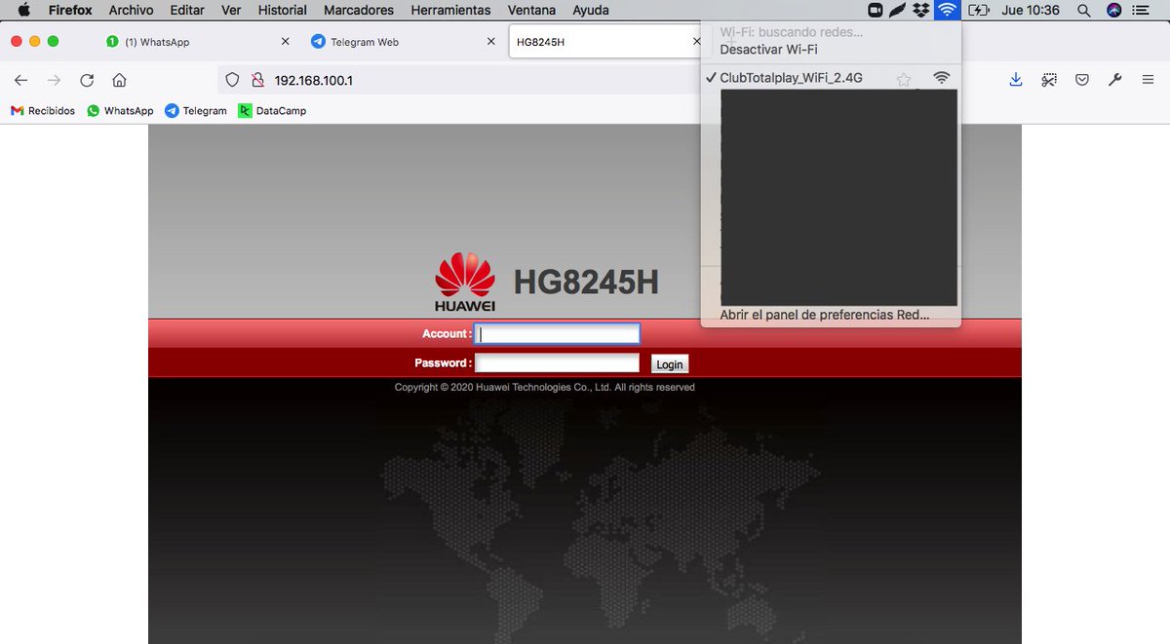
Task: Close the Telegram Web tab
Action: pyautogui.click(x=492, y=42)
